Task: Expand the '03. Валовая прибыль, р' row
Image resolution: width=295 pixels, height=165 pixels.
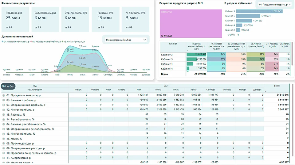Action: point(4,100)
